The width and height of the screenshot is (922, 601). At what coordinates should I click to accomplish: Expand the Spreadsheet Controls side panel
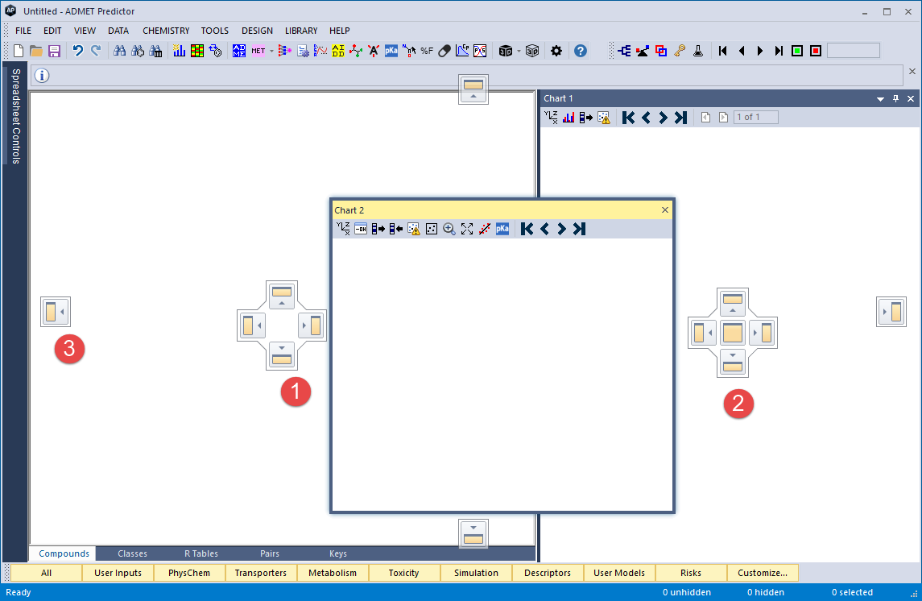coord(16,117)
